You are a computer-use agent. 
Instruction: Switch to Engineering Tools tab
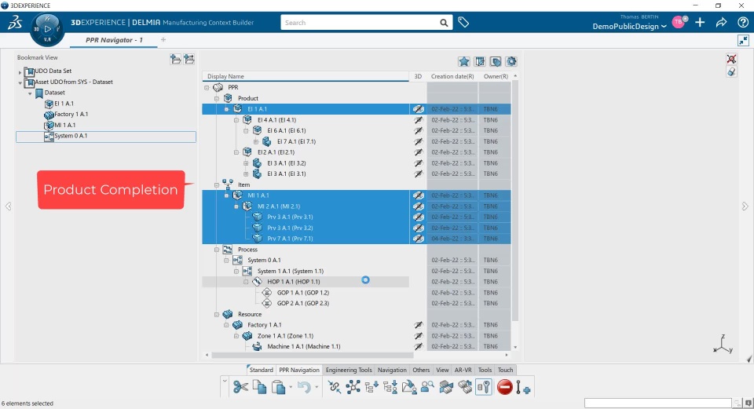[349, 370]
